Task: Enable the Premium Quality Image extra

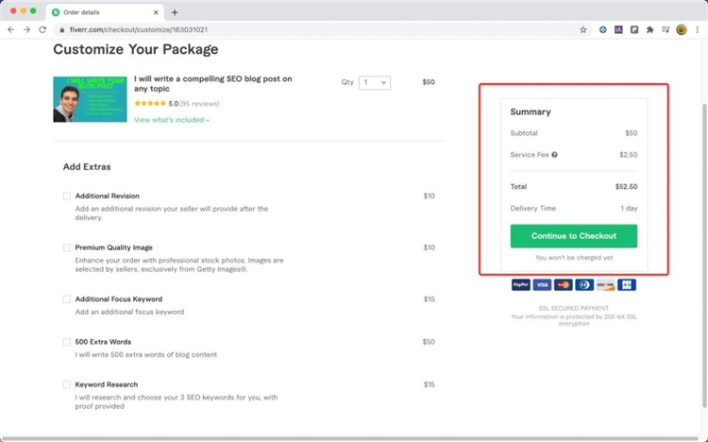Action: pos(67,247)
